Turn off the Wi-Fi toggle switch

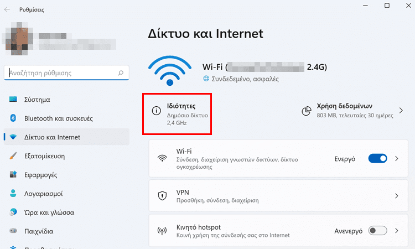378,158
